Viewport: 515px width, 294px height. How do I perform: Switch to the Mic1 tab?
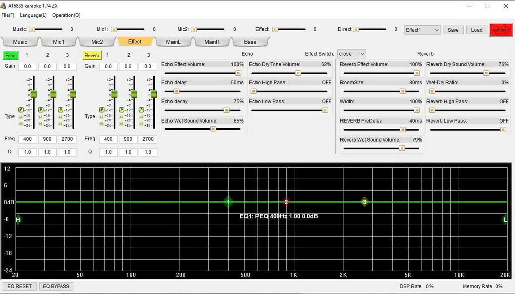[59, 42]
